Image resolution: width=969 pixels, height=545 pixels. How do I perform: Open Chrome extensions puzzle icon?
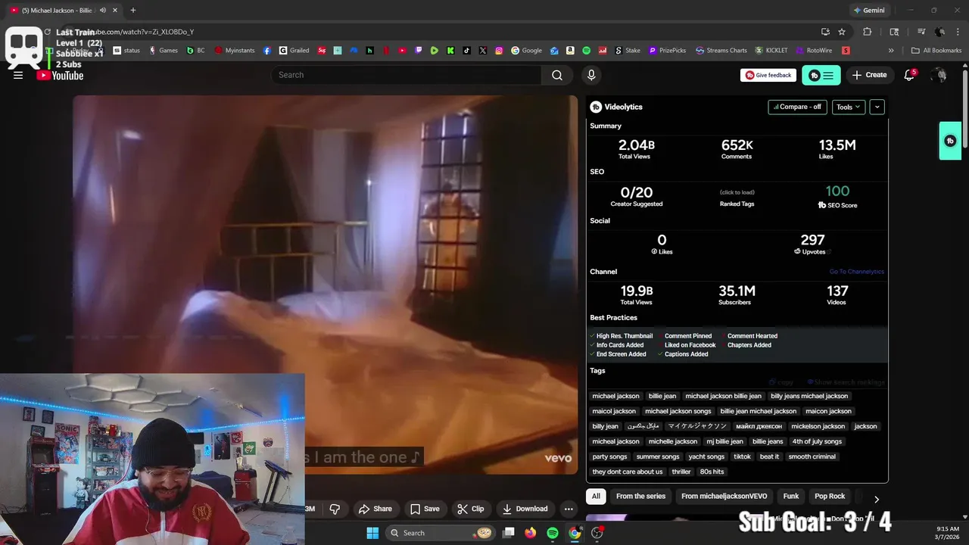868,32
